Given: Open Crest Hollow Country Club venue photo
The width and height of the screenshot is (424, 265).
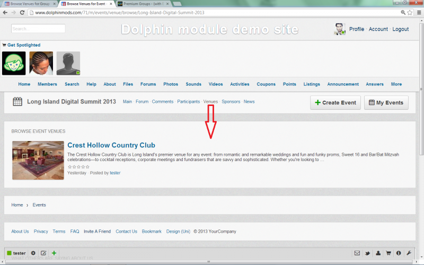Looking at the screenshot, I should [38, 161].
